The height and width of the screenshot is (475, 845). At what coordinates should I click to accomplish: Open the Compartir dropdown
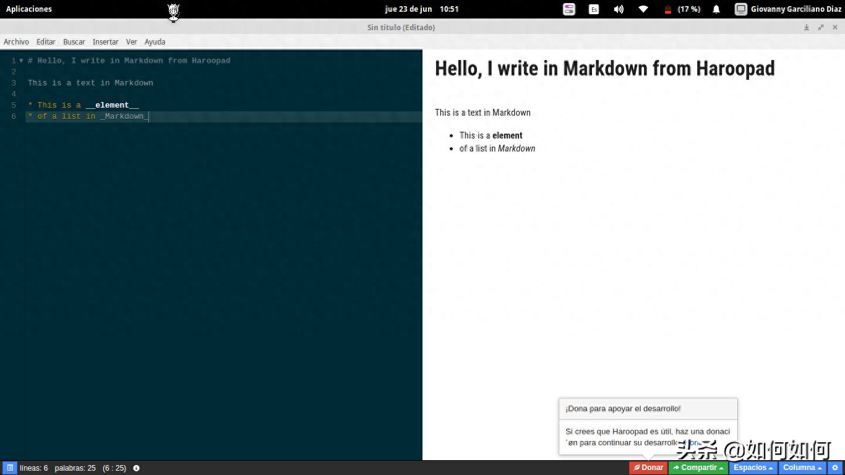[698, 468]
